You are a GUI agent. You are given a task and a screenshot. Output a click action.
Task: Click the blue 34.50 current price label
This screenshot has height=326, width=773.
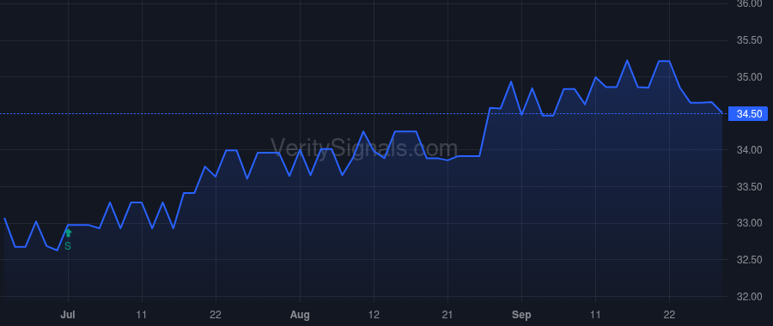pos(748,114)
